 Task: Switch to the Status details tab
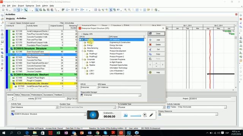[x=17, y=95]
